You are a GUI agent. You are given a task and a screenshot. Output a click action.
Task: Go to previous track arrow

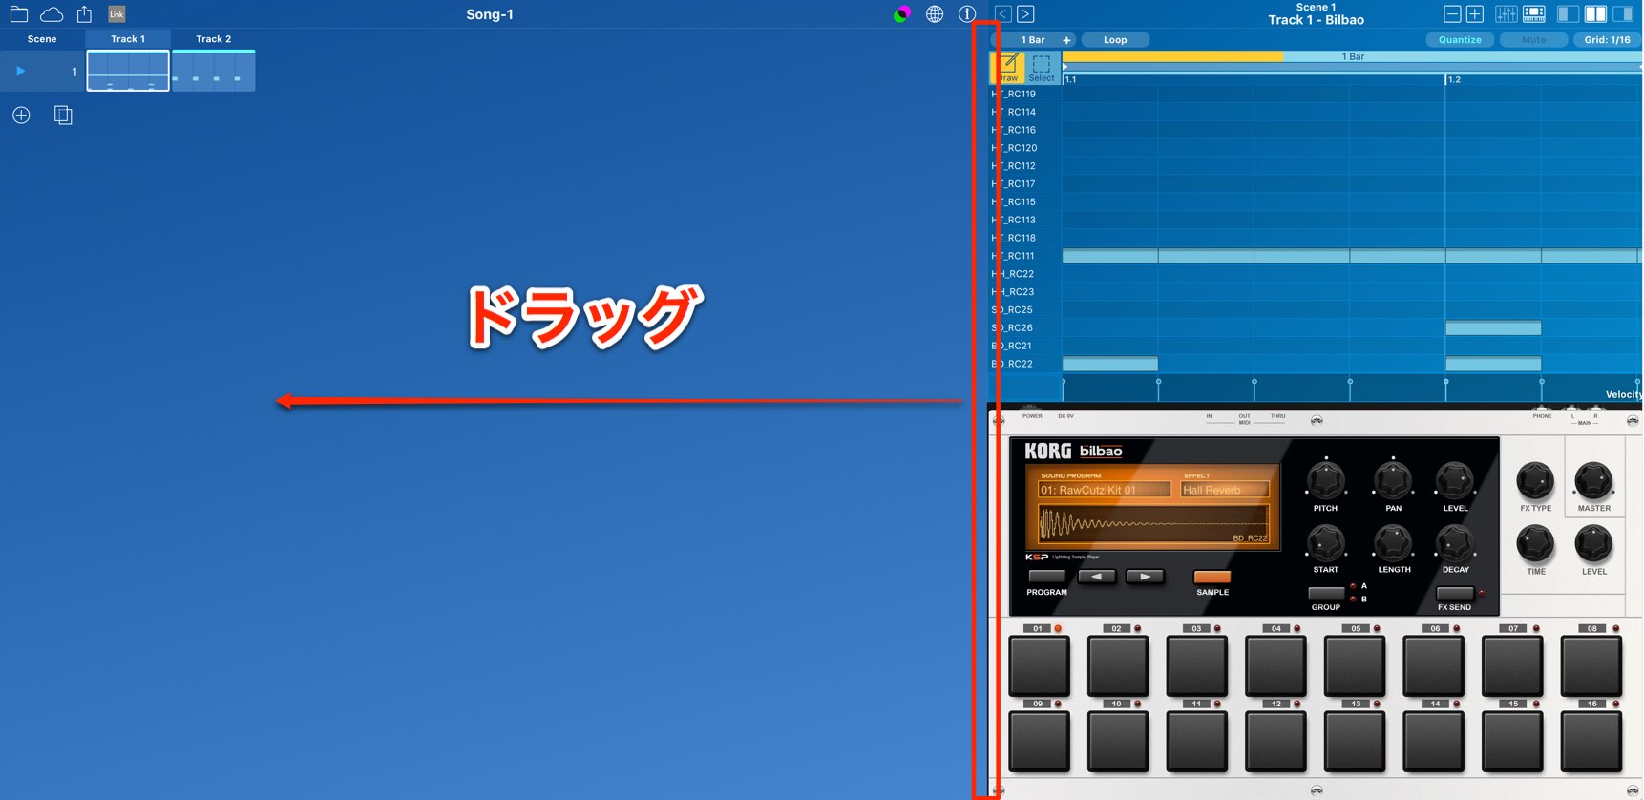[1002, 14]
